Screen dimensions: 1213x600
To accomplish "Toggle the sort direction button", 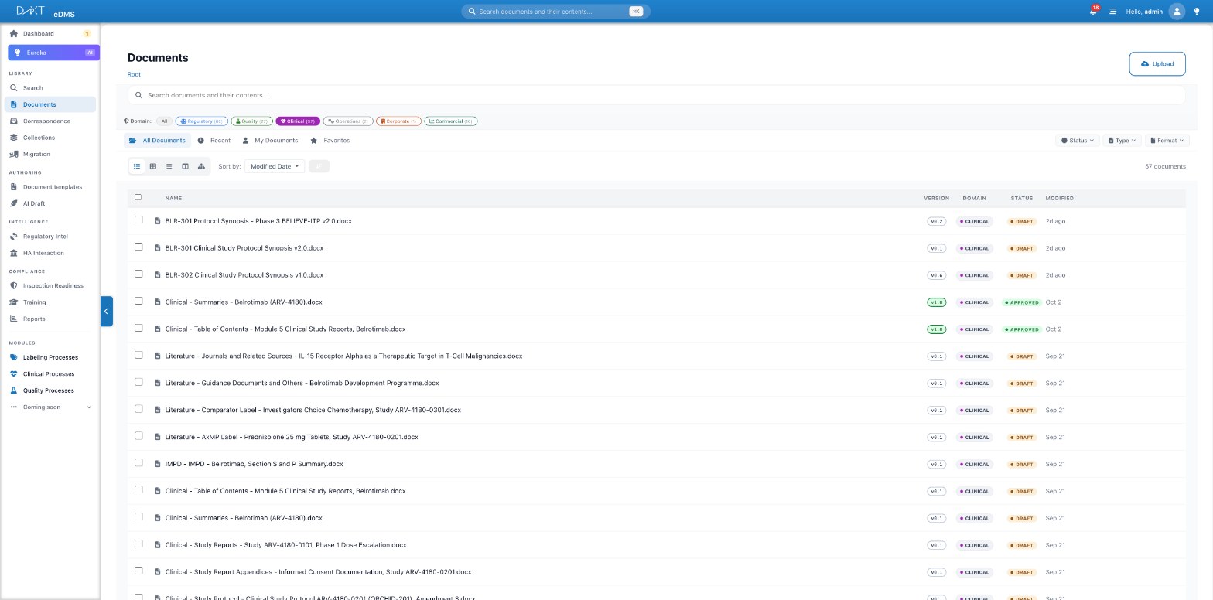I will 319,166.
